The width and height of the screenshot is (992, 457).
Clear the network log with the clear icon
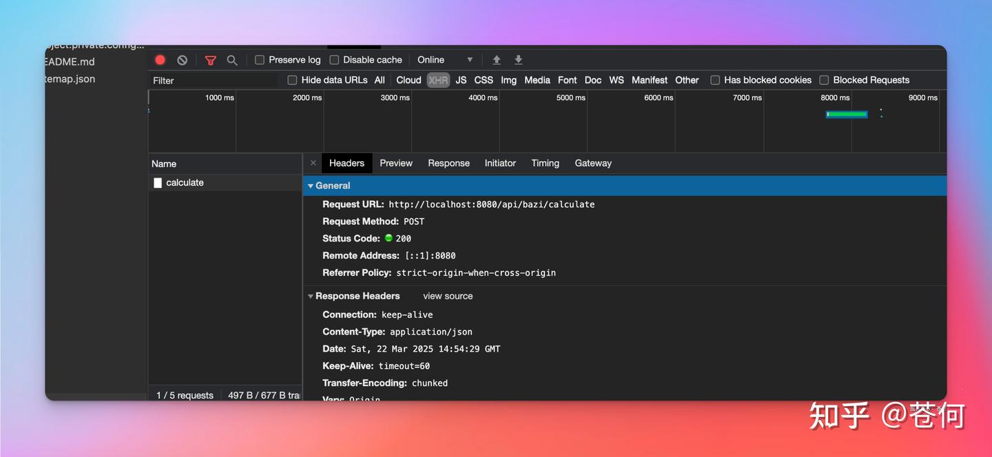(x=182, y=60)
